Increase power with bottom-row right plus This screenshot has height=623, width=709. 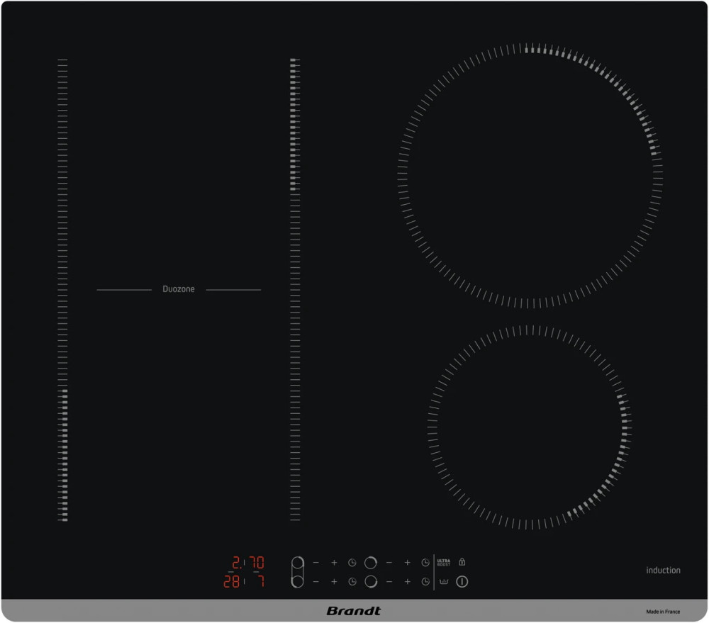pyautogui.click(x=407, y=582)
